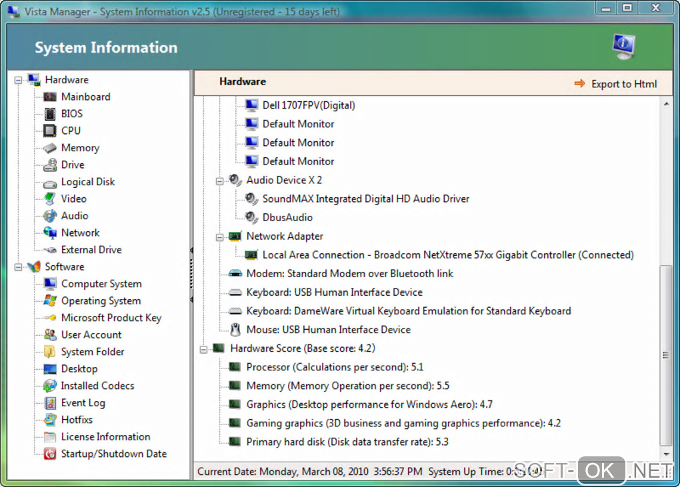Viewport: 680px width, 487px height.
Task: Click scrollbar down arrow in Hardware pane
Action: pos(666,454)
